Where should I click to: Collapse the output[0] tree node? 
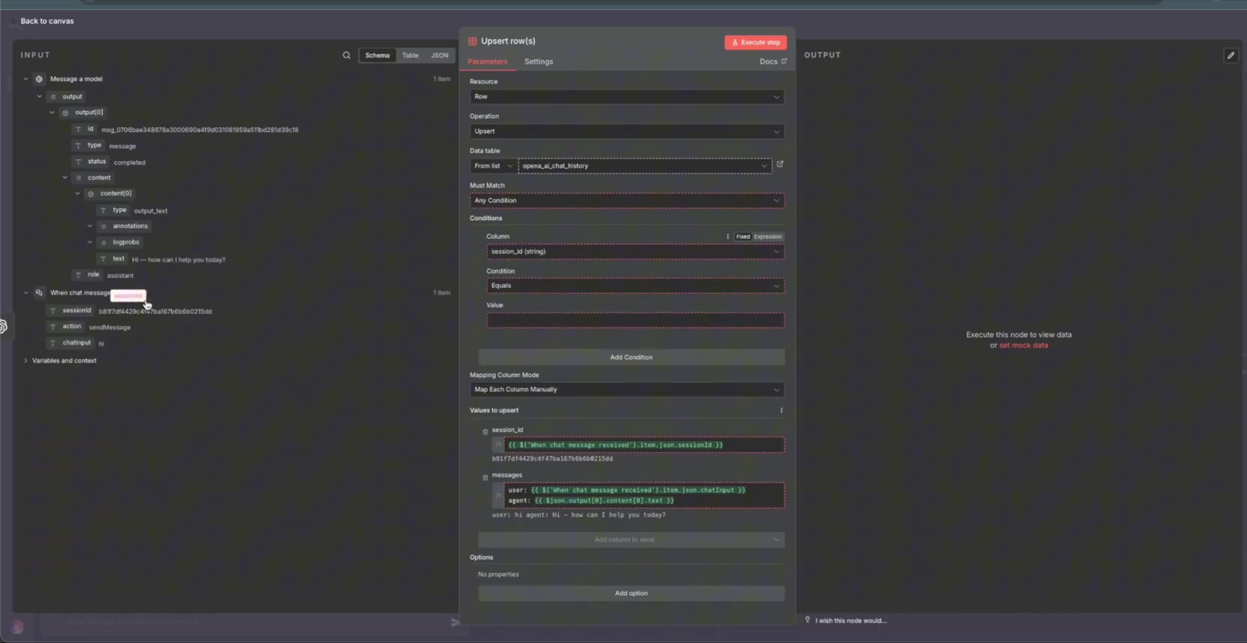tap(52, 113)
